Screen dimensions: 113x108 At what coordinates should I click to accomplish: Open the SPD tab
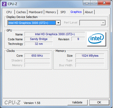[x=63, y=12]
